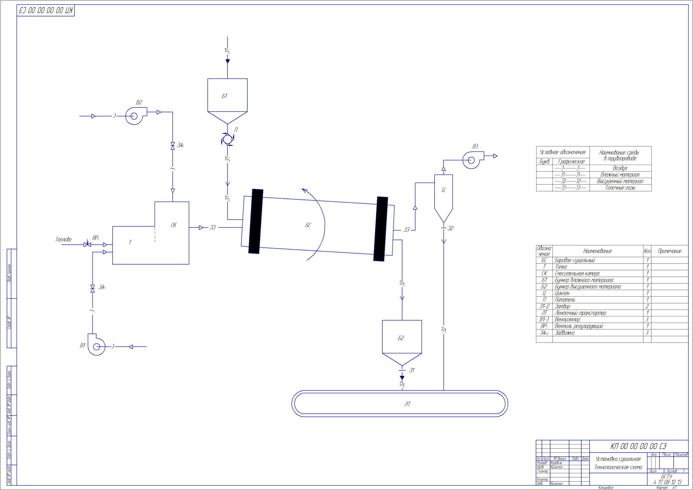This screenshot has width=693, height=490.
Task: Click the filled arrowhead above bunker Б1
Action: 228,61
